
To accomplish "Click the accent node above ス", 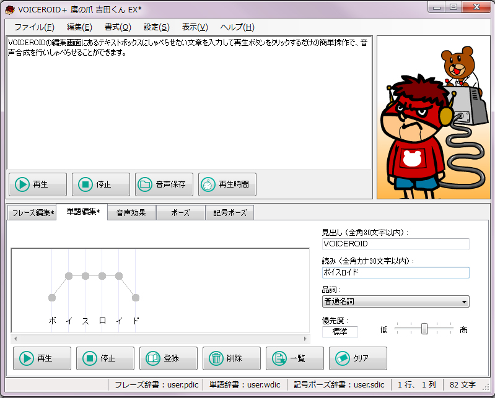I will pyautogui.click(x=85, y=276).
